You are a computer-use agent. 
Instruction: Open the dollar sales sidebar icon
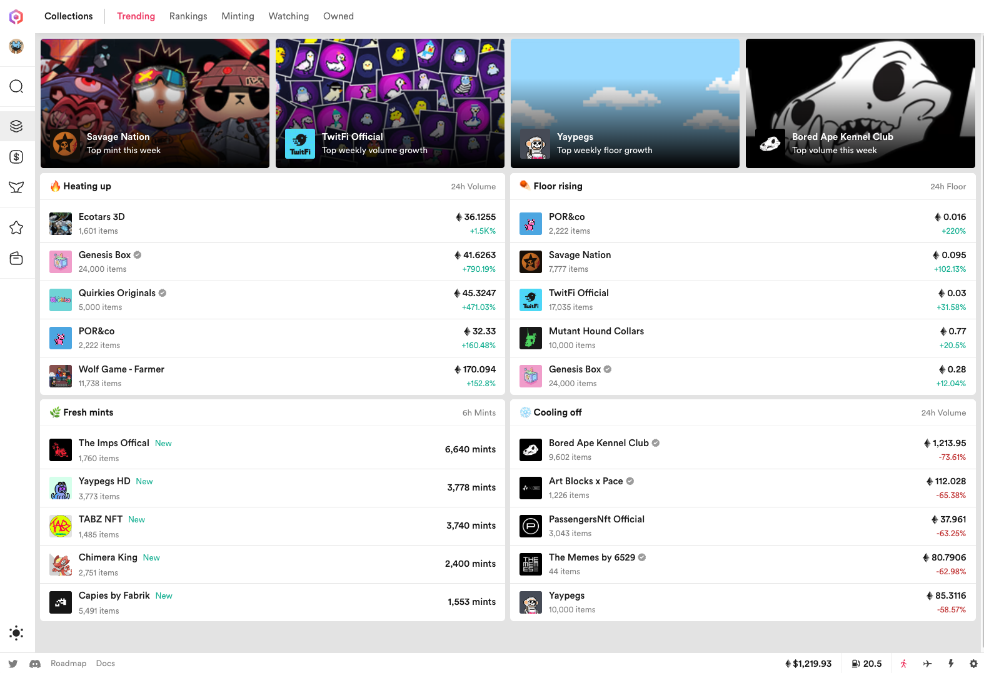16,157
